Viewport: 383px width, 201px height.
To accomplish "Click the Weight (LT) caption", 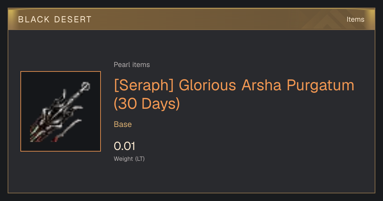I will point(129,159).
